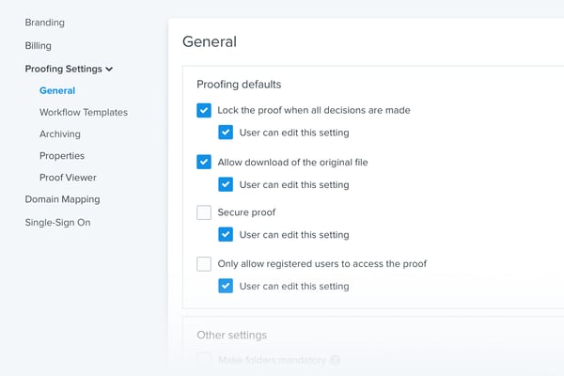Viewport: 564px width, 376px height.
Task: Toggle user edit checkbox under Lock the proof
Action: tap(226, 133)
